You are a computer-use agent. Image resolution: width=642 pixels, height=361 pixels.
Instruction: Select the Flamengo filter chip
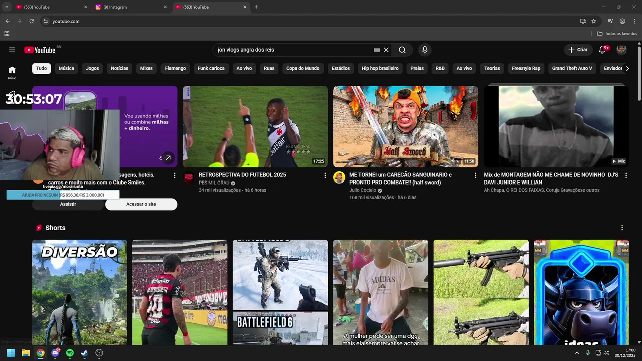click(175, 68)
